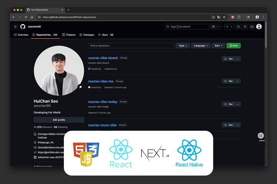Click the Developing For World bio text

pos(47,112)
